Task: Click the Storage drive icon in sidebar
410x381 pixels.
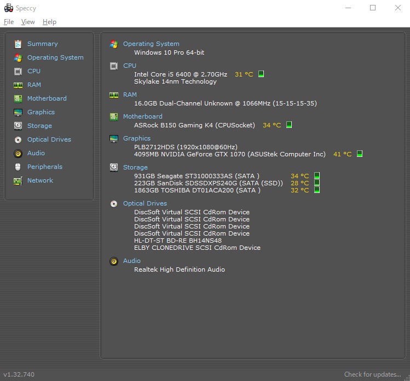Action: click(18, 126)
